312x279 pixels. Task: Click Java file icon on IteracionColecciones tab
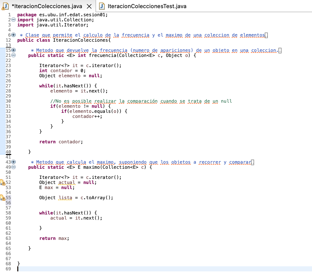coord(5,6)
